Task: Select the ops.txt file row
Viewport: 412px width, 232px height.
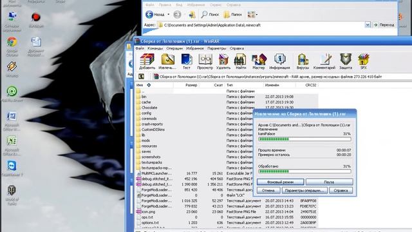Action: [x=227, y=217]
